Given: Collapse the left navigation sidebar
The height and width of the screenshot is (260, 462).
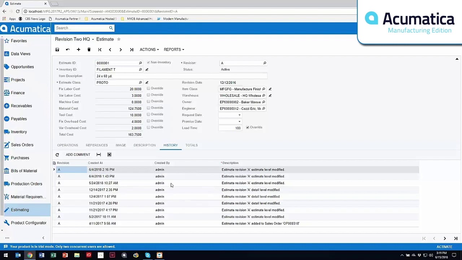Looking at the screenshot, I should tap(43, 238).
